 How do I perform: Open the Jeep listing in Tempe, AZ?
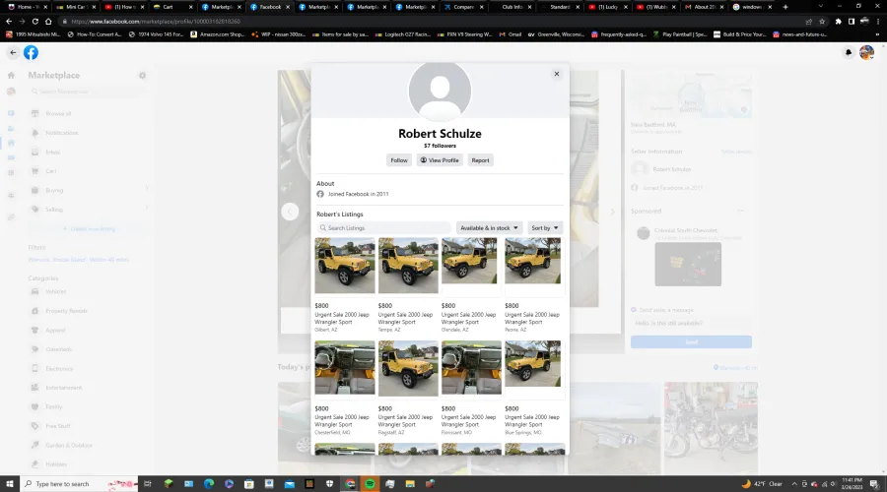[408, 285]
